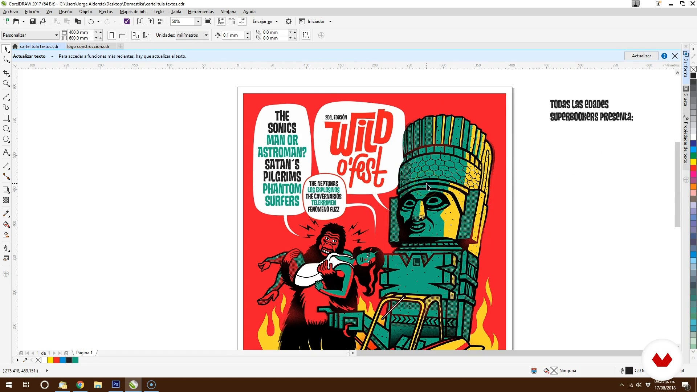Edit the nudge distance 0.1 mm field
This screenshot has height=392, width=697.
pyautogui.click(x=233, y=35)
